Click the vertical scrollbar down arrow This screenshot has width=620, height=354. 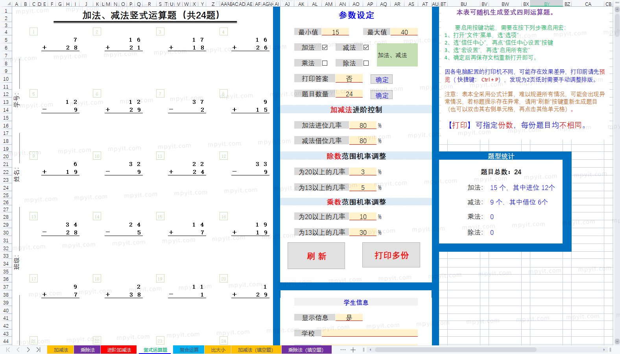tap(617, 341)
